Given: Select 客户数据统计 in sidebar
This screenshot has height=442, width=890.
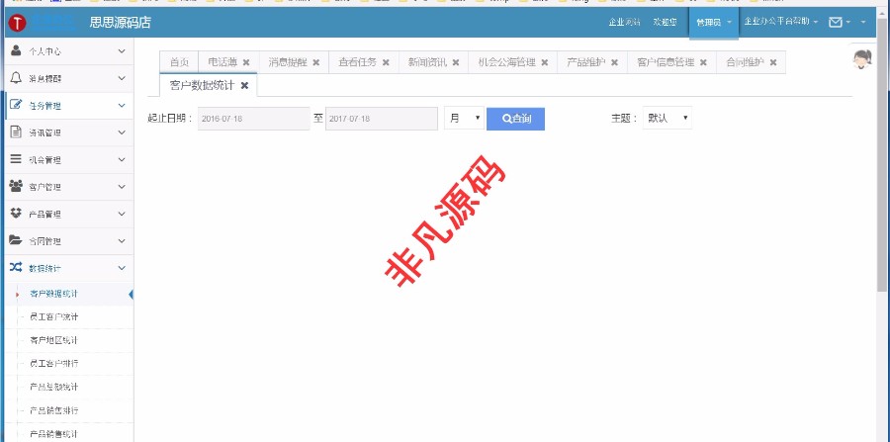Looking at the screenshot, I should click(54, 294).
